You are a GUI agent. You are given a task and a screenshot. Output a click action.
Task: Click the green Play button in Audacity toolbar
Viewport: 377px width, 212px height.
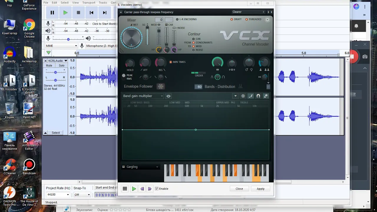coord(65,13)
